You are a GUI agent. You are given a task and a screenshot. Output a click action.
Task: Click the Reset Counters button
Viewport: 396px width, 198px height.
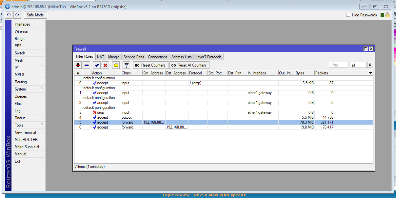(x=151, y=65)
